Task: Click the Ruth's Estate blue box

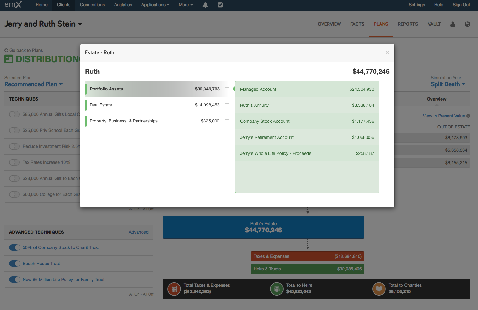Action: pyautogui.click(x=263, y=227)
